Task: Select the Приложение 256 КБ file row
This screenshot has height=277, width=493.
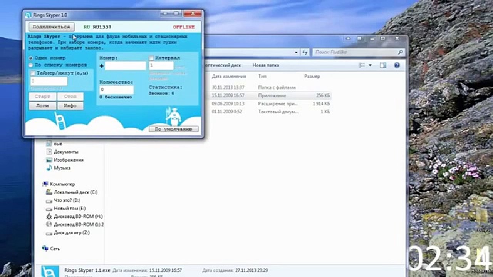Action: 271,95
